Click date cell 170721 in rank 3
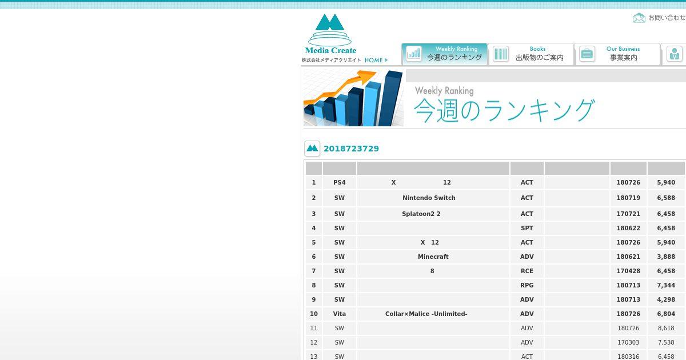Screen dimensions: 686x360 (628, 214)
